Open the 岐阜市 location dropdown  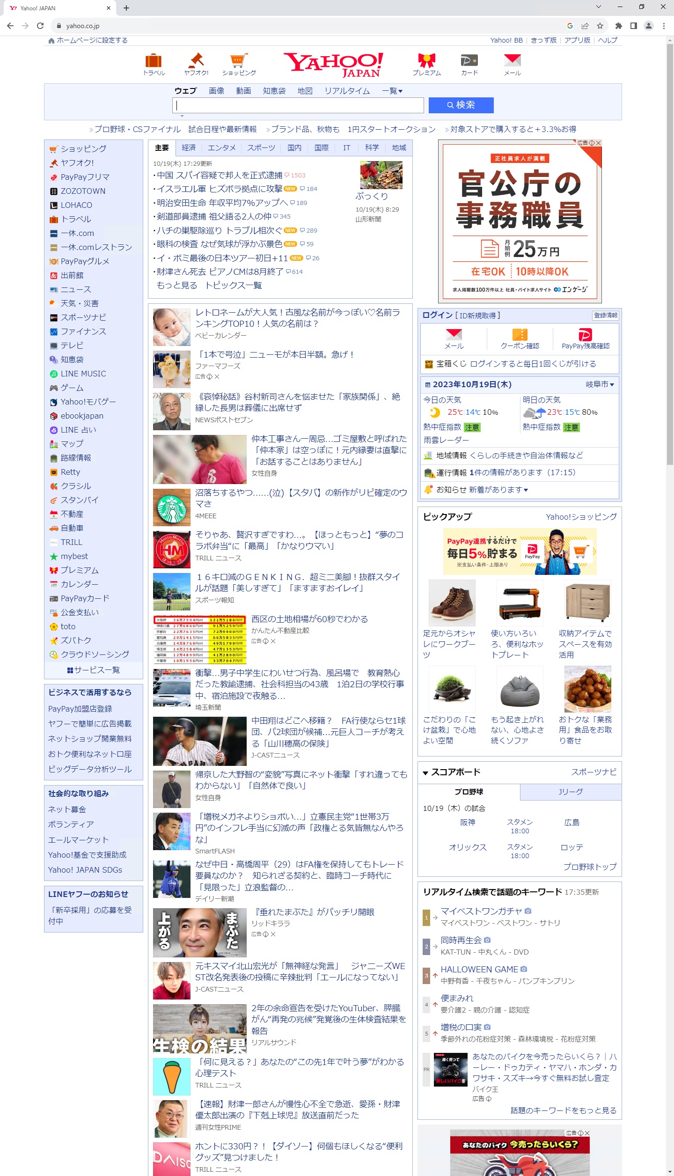click(600, 384)
